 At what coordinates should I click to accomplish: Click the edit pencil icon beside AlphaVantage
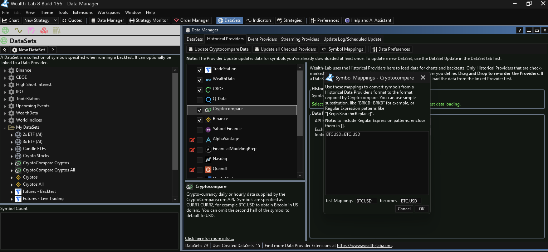192,140
